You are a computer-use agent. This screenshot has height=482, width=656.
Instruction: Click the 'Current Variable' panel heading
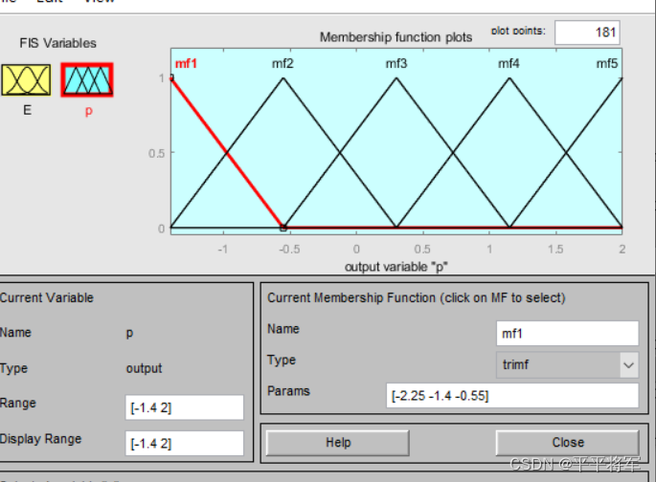click(x=46, y=297)
